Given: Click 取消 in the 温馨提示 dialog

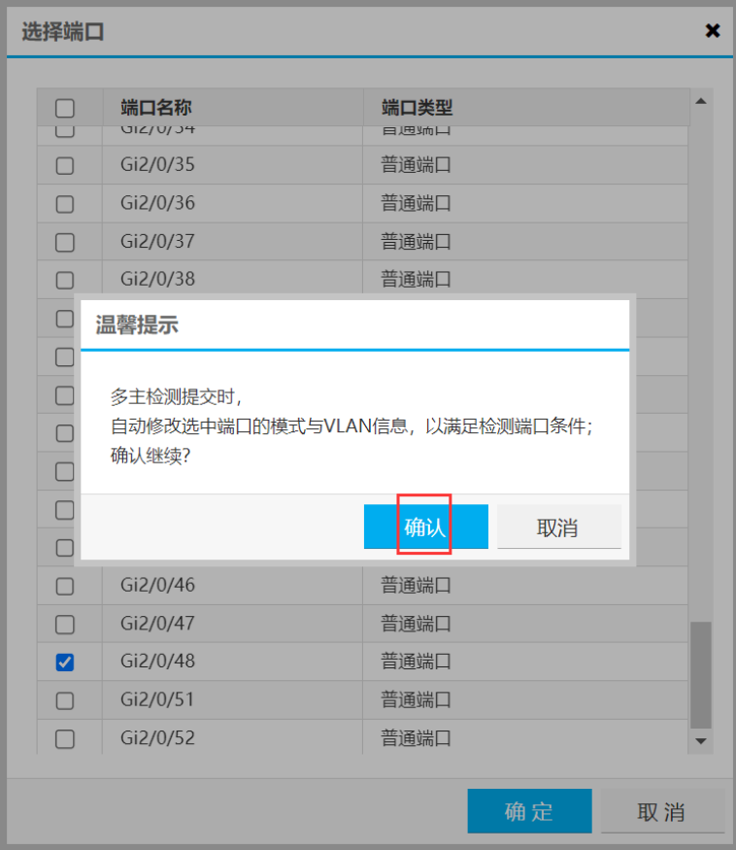Looking at the screenshot, I should 558,527.
